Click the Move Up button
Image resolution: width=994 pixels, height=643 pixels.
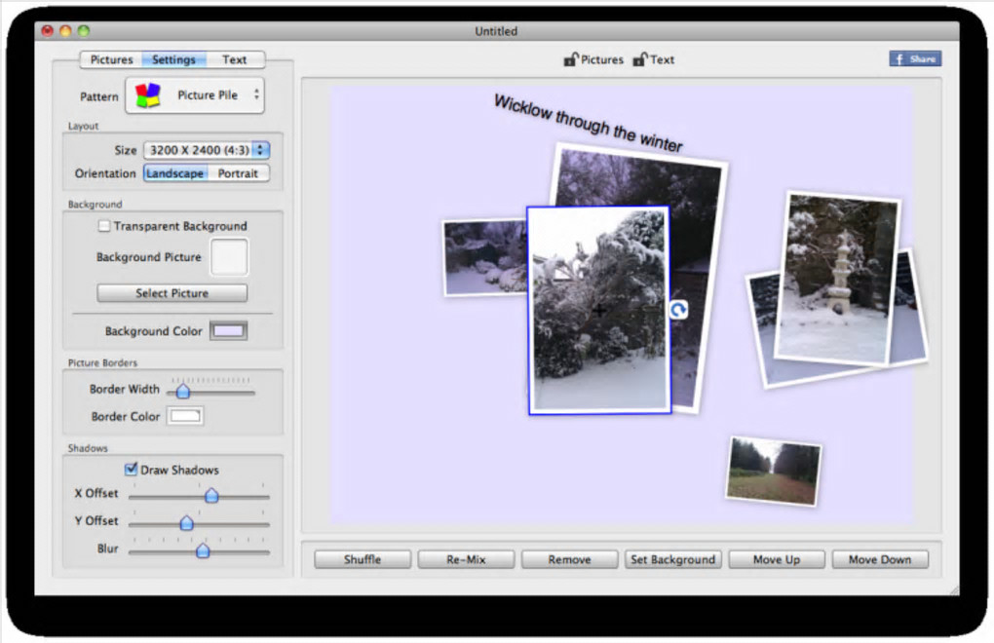pos(777,559)
